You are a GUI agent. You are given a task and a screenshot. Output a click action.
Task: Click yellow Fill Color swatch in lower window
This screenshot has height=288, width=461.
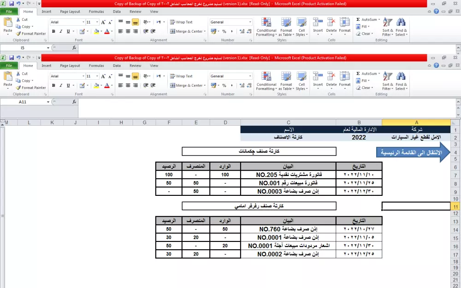(x=96, y=86)
